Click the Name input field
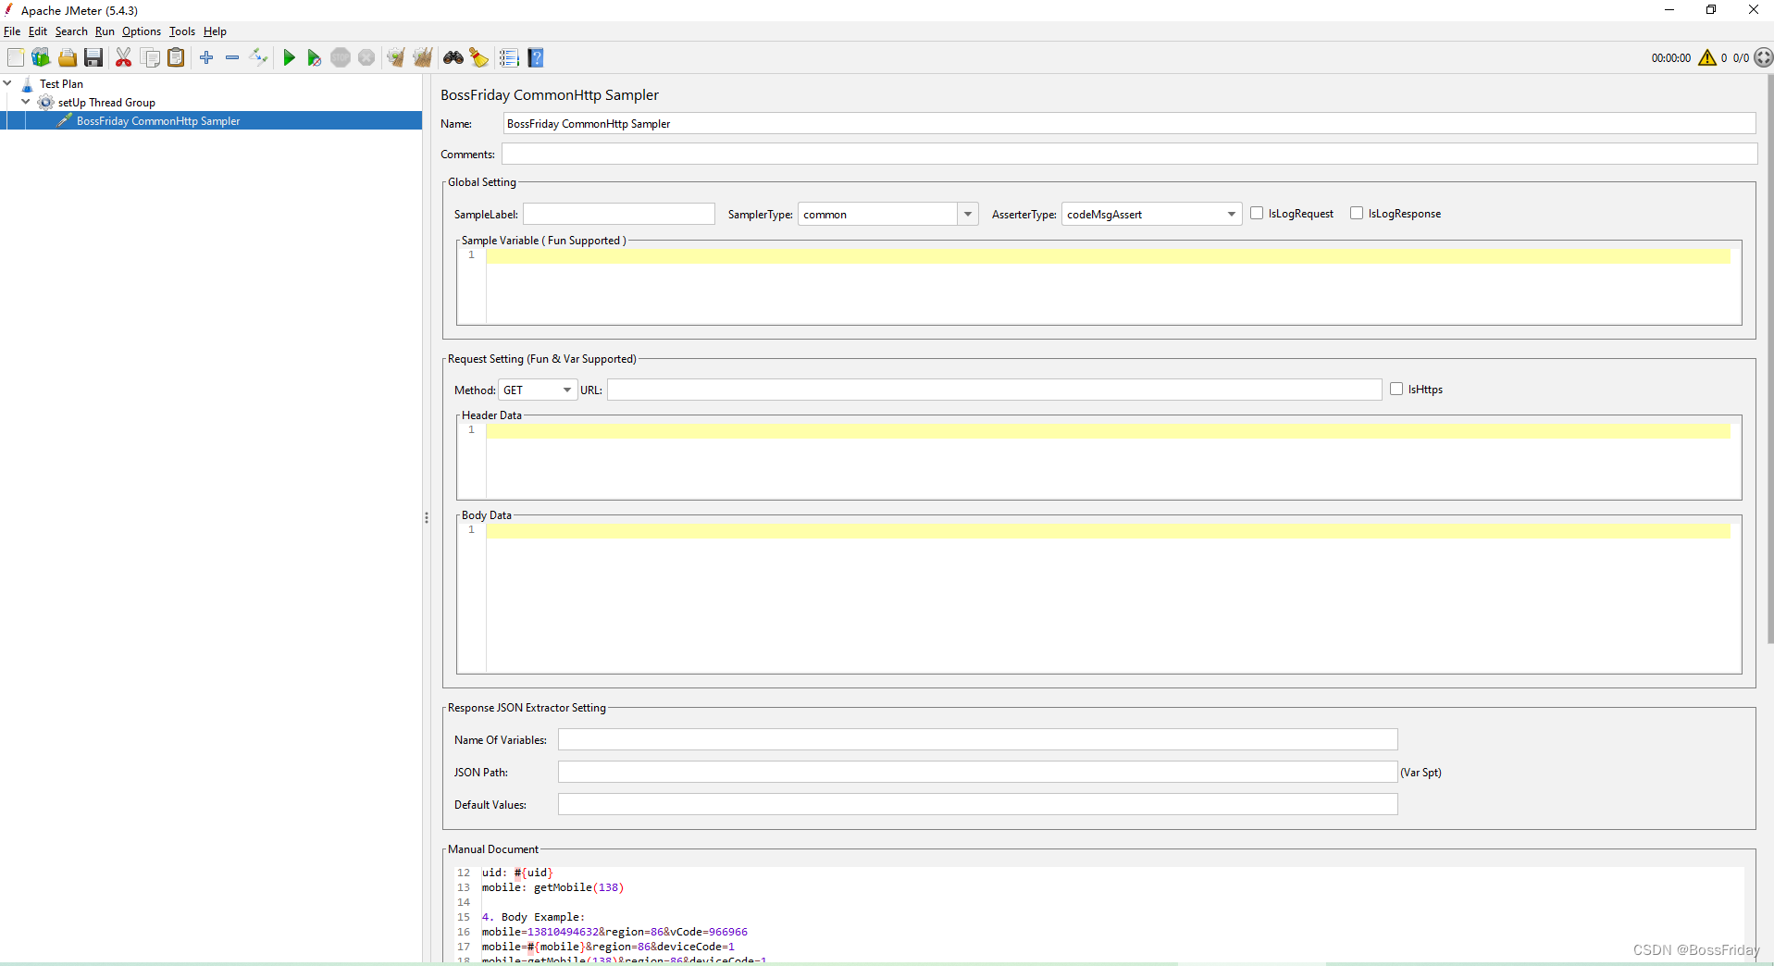Viewport: 1774px width, 966px height. [x=1129, y=123]
